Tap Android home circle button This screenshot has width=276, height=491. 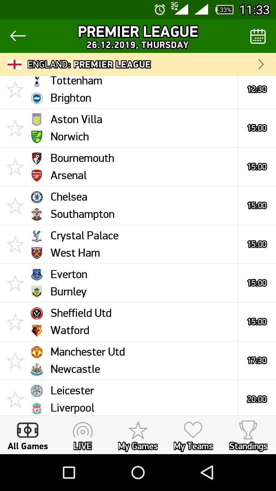(x=138, y=473)
